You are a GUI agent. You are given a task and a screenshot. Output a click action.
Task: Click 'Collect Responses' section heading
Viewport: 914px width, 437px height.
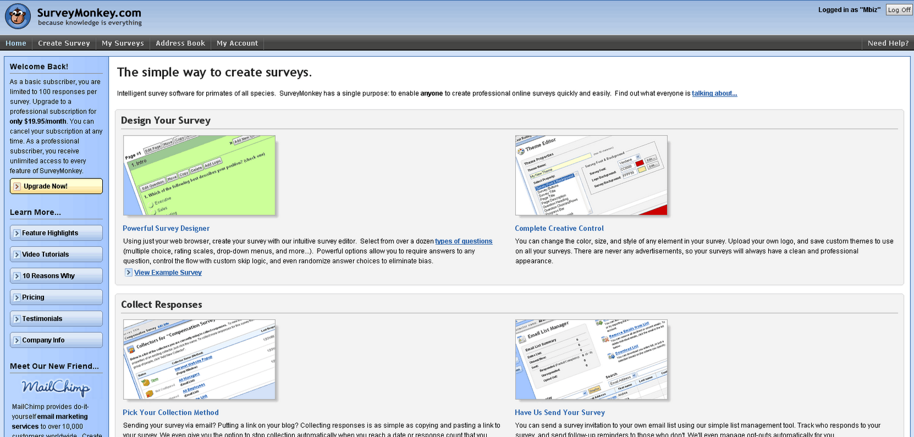(x=162, y=305)
